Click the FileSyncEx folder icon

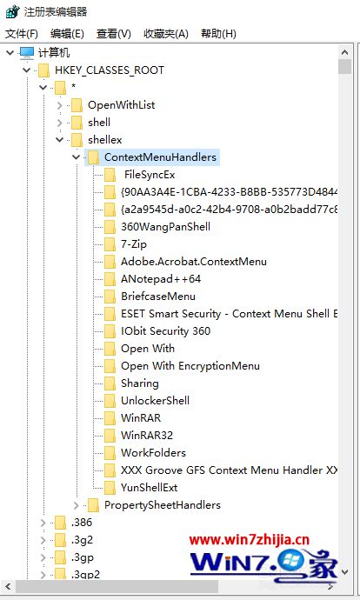coord(110,175)
